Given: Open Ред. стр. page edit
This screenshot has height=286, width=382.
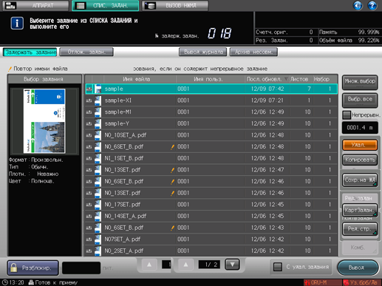Looking at the screenshot, I should [x=360, y=229].
